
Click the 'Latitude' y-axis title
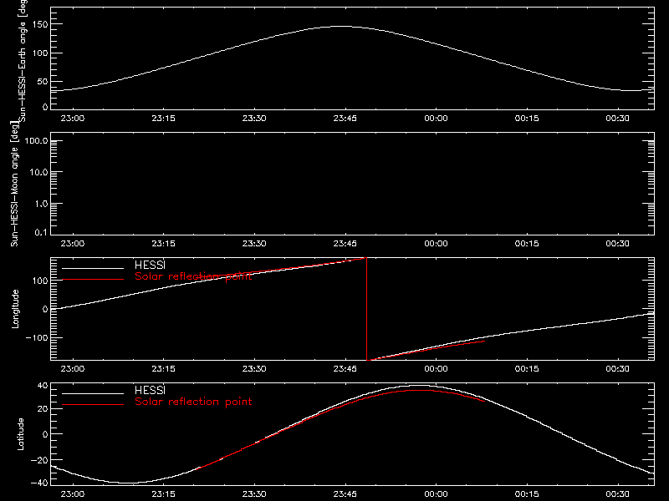20,434
